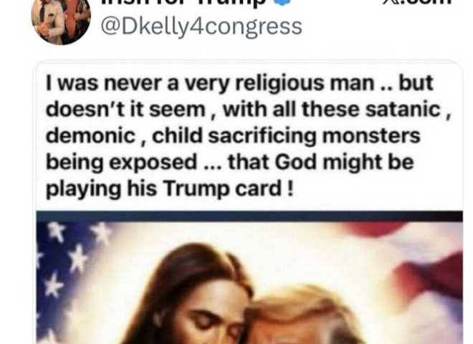The image size is (473, 344).
Task: Click the word 'but' ending the first line
Action: point(416,83)
